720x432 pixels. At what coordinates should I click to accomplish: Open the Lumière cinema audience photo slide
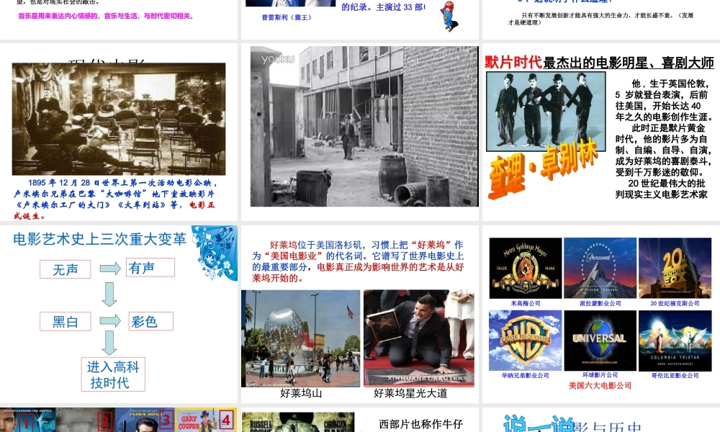click(x=119, y=132)
